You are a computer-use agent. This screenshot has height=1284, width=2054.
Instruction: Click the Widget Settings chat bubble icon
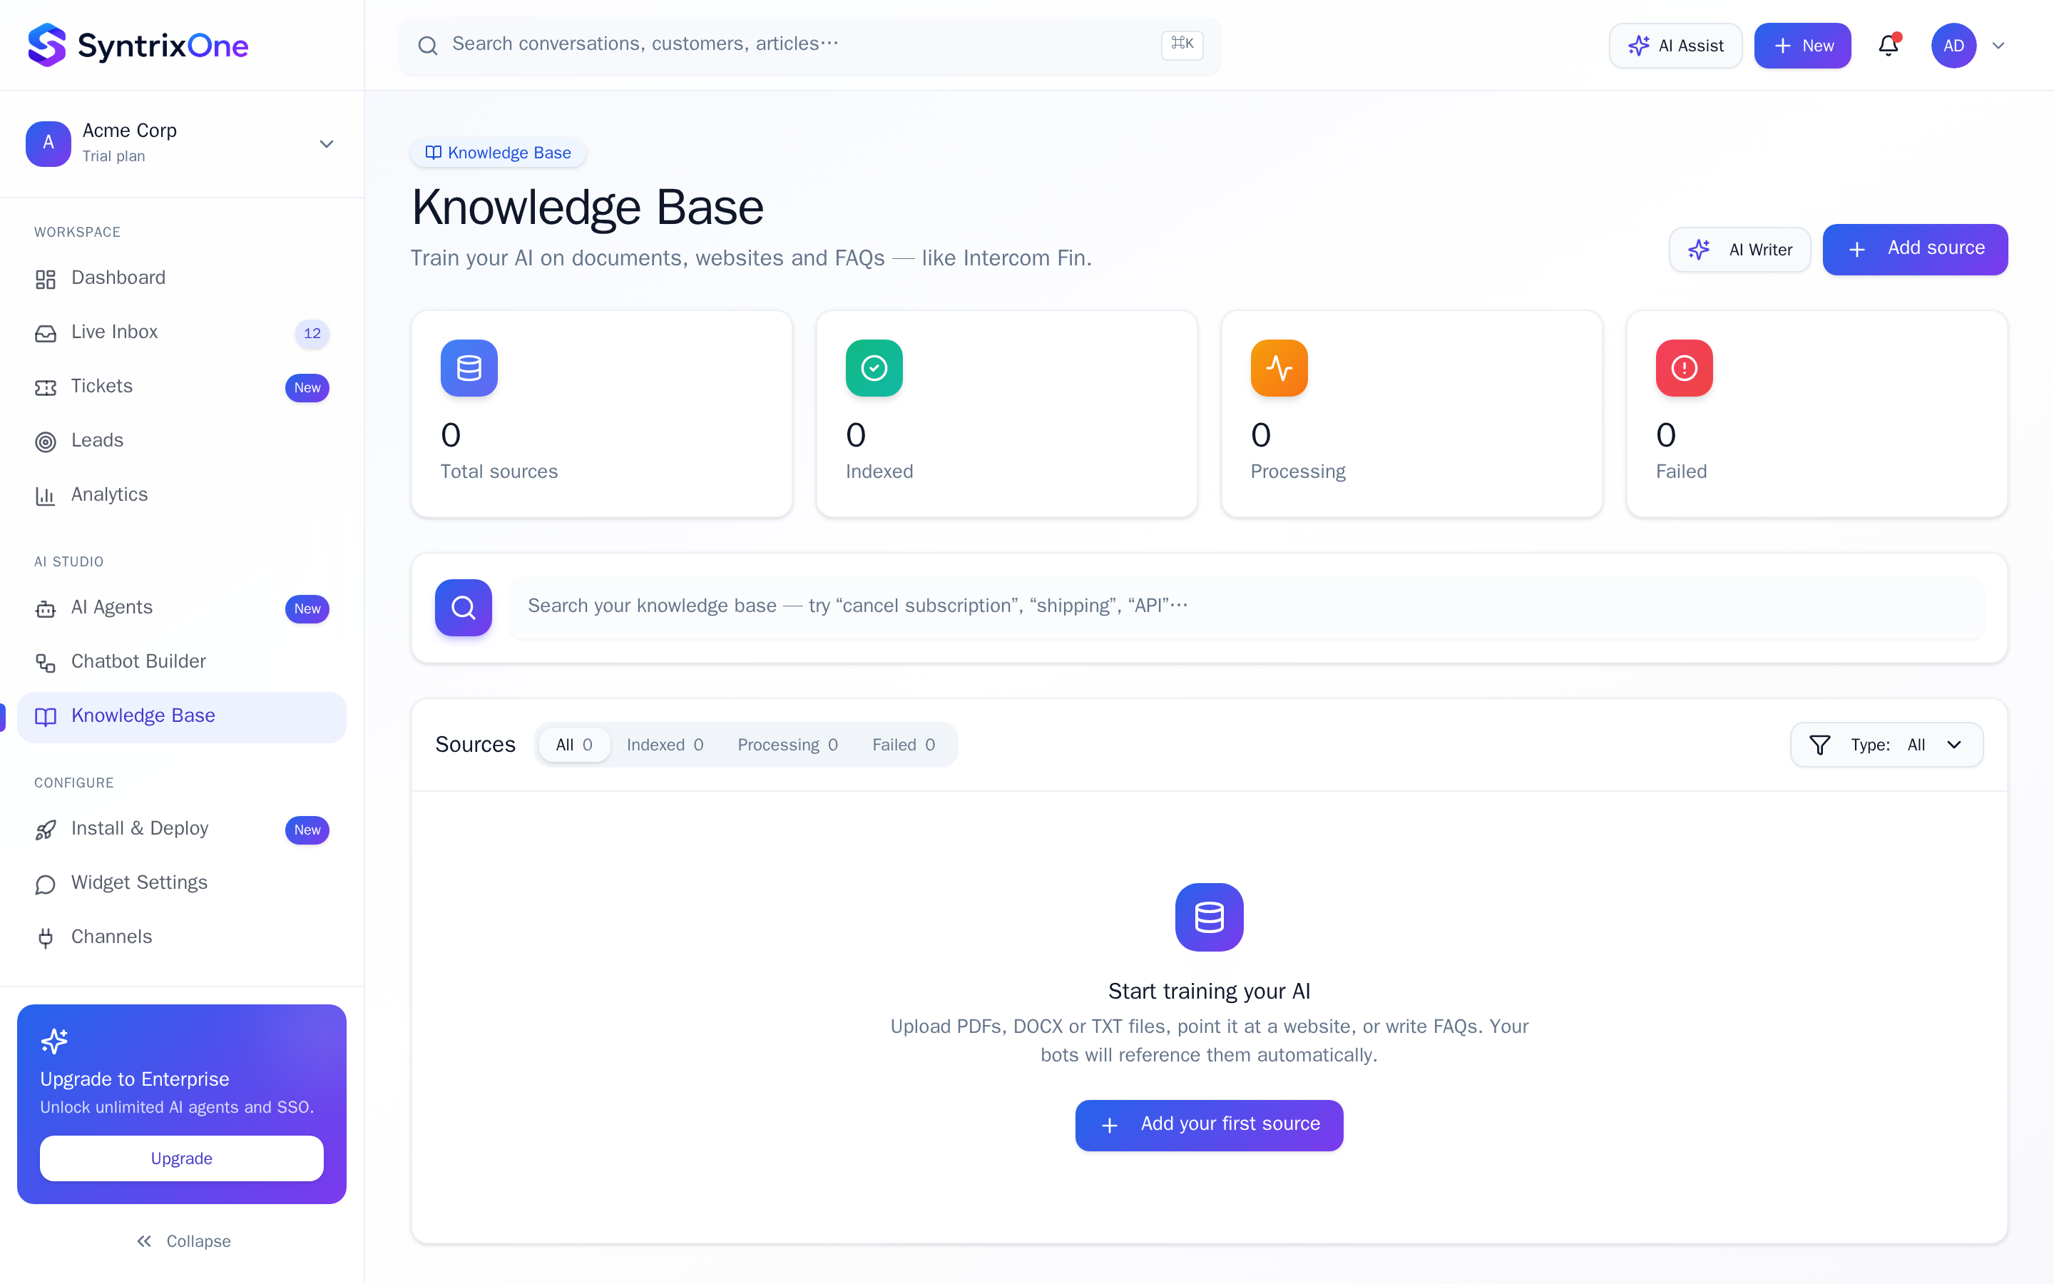click(x=45, y=884)
